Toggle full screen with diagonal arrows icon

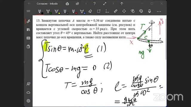pyautogui.click(x=105, y=4)
